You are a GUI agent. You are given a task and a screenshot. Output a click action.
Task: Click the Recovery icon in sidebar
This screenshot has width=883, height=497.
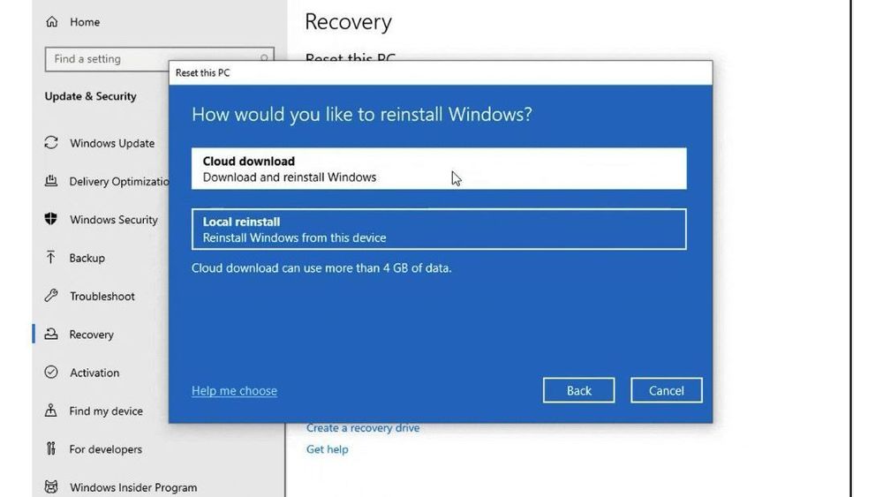[51, 334]
